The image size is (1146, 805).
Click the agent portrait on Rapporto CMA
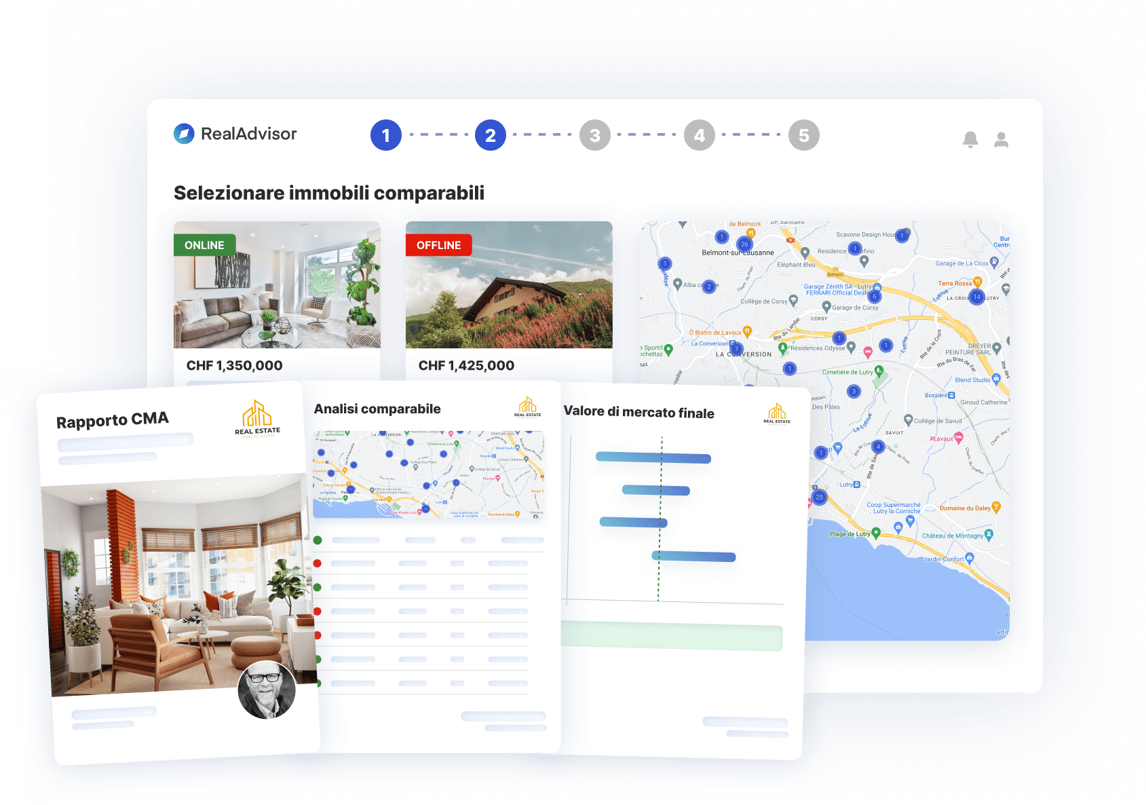click(267, 690)
